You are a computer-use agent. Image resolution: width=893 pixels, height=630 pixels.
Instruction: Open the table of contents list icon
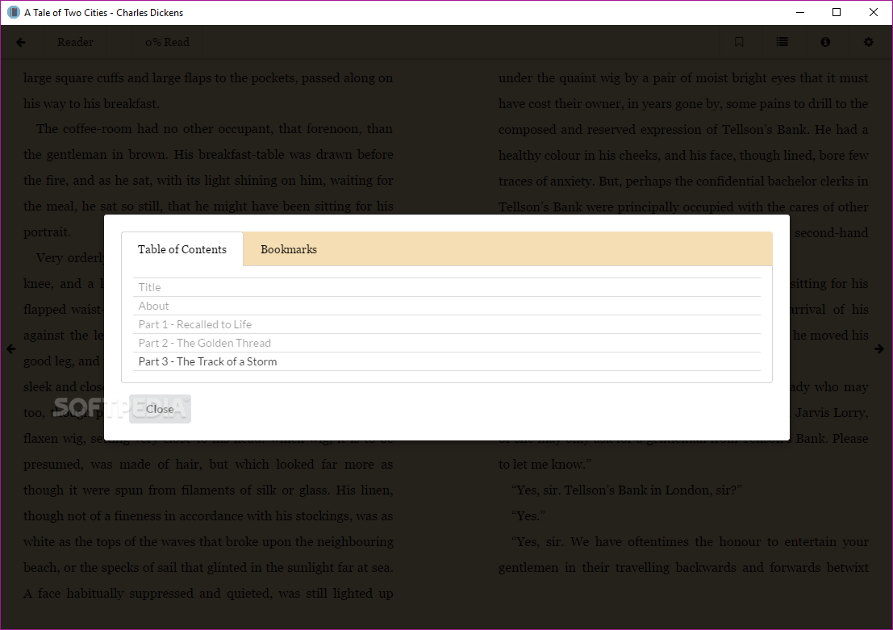click(x=782, y=42)
